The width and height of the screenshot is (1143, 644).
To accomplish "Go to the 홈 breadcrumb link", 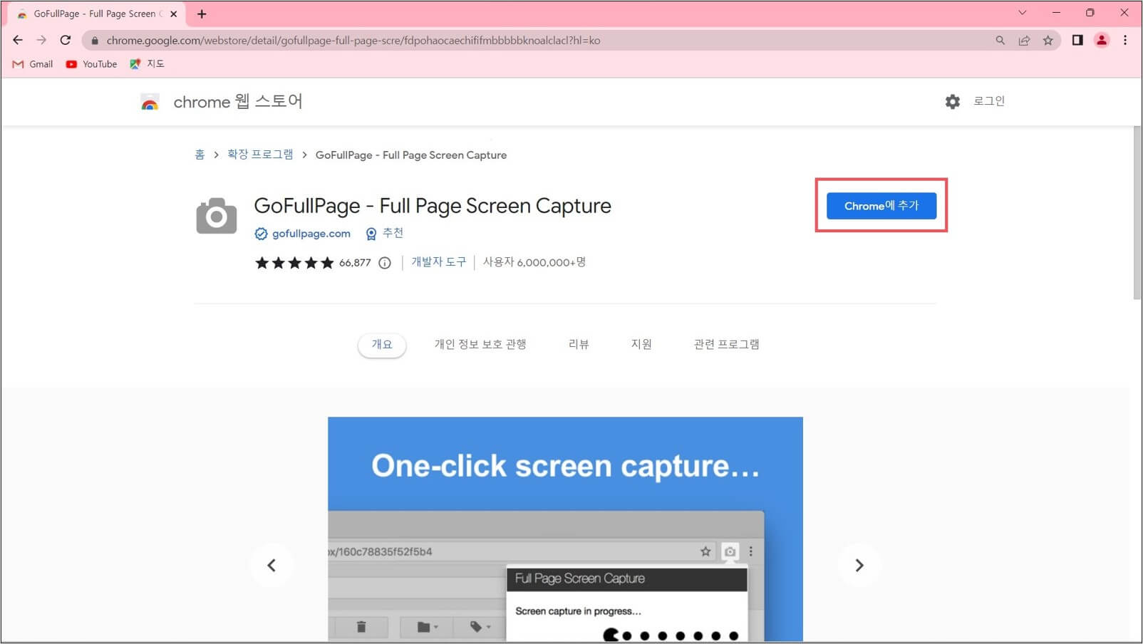I will coord(200,155).
